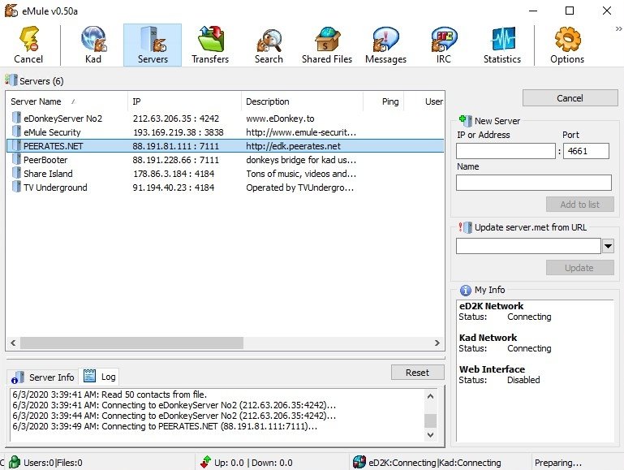This screenshot has width=624, height=470.
Task: Select the Servers toolbar icon
Action: (x=153, y=44)
